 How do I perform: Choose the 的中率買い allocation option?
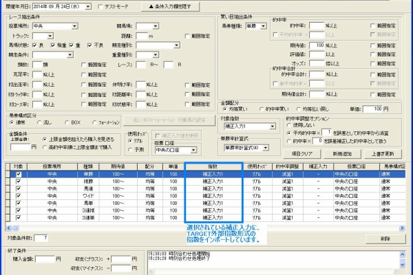(x=262, y=109)
